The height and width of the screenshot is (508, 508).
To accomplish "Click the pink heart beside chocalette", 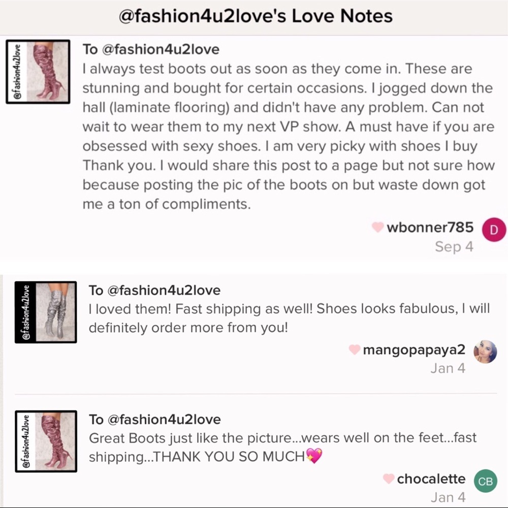I will (x=389, y=479).
